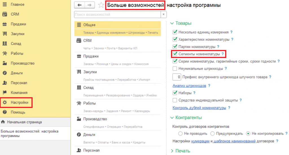Show help for Серии номенклатуры option
This screenshot has height=155, width=289.
279,61
